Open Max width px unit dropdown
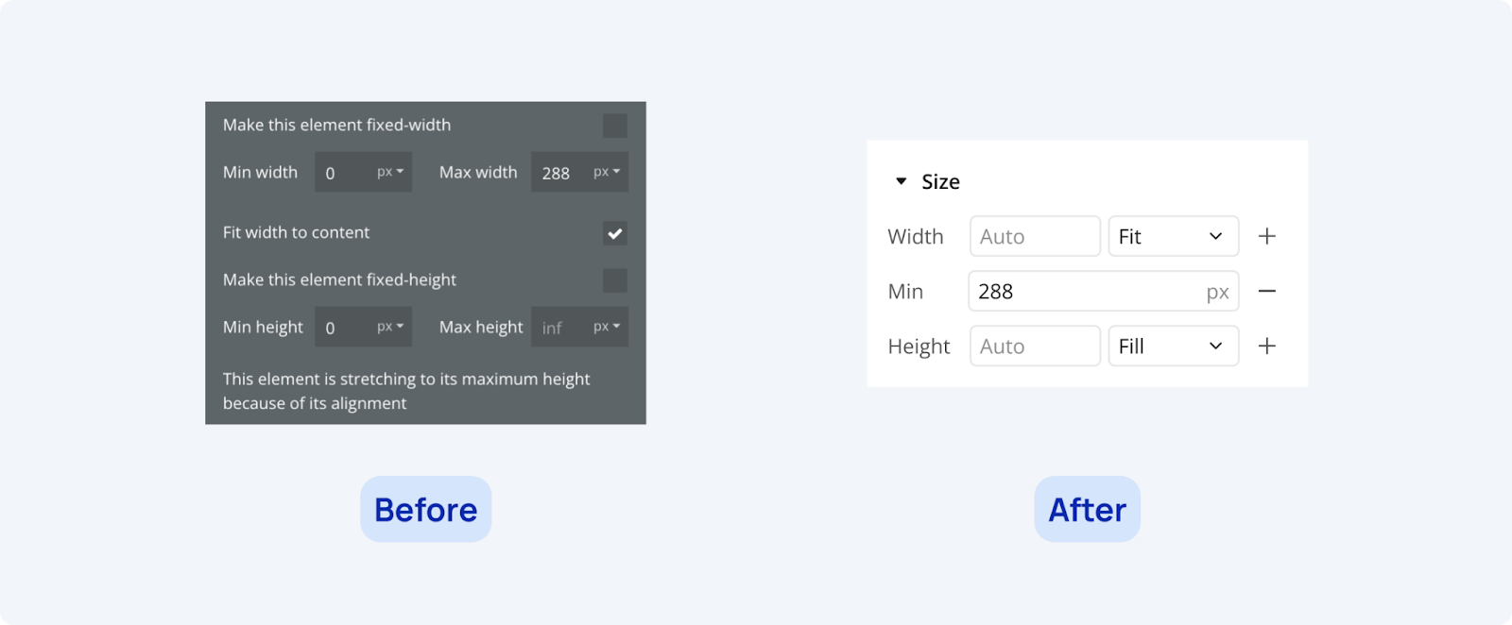Image resolution: width=1512 pixels, height=625 pixels. pos(607,172)
